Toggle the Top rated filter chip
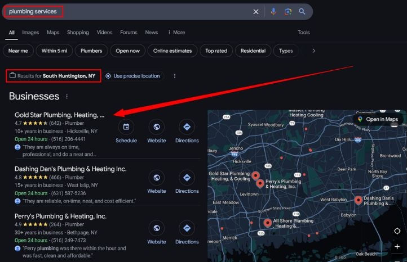 point(216,51)
